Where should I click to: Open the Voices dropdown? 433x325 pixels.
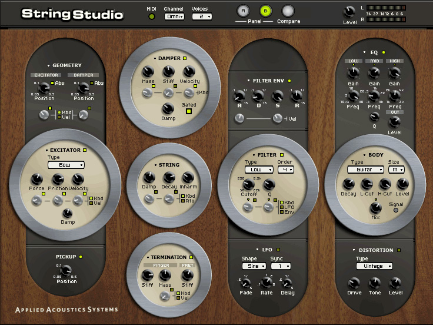point(202,16)
